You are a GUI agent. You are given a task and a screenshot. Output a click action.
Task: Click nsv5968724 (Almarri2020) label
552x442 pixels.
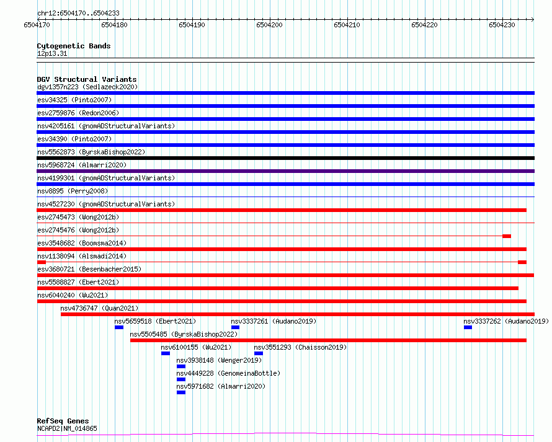pyautogui.click(x=82, y=165)
